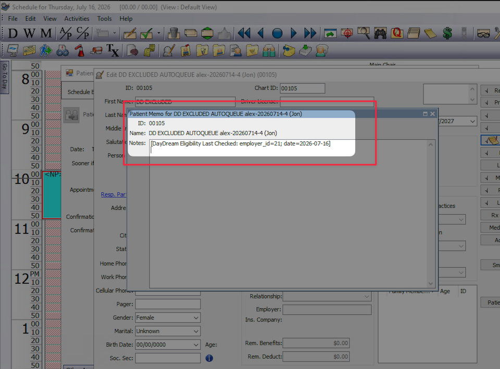Click the red crosshair target icon
This screenshot has height=369, width=500.
[347, 33]
